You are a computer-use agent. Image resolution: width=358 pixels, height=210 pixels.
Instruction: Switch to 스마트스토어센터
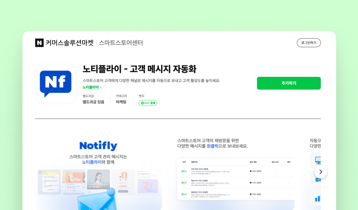pyautogui.click(x=121, y=43)
